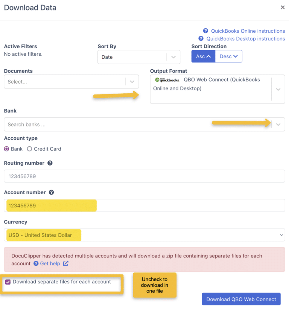Click the help icon beside Account number

(52, 192)
